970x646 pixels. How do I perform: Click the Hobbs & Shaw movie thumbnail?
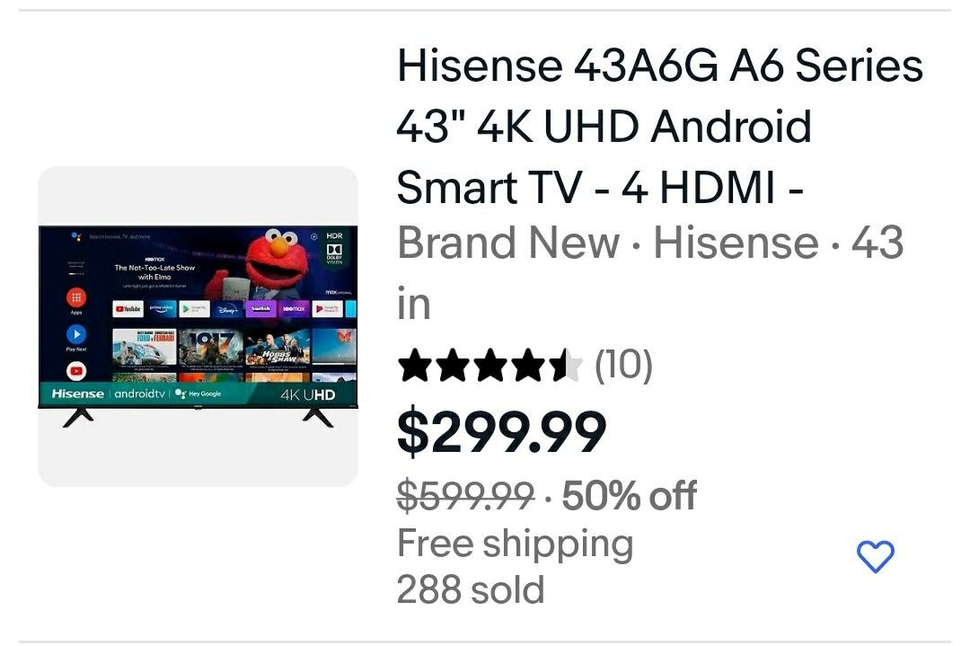click(x=278, y=347)
